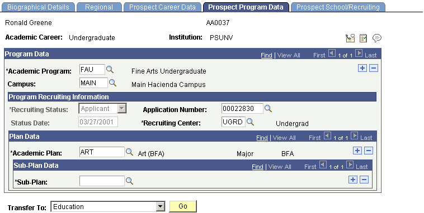Add a new Program Data row
Viewport: 424px width, 213px height.
coord(362,68)
